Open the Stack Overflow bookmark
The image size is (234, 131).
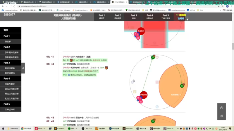(x=80, y=10)
